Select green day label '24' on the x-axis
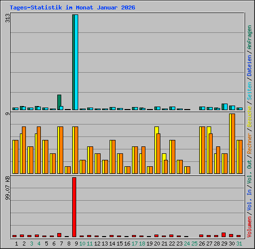Viewport: 255px width, 249px height. pos(187,244)
